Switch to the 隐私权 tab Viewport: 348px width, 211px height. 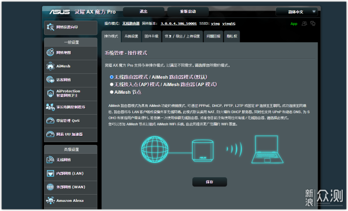(232, 36)
